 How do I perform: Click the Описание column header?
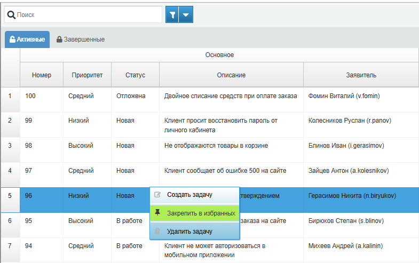click(x=231, y=75)
